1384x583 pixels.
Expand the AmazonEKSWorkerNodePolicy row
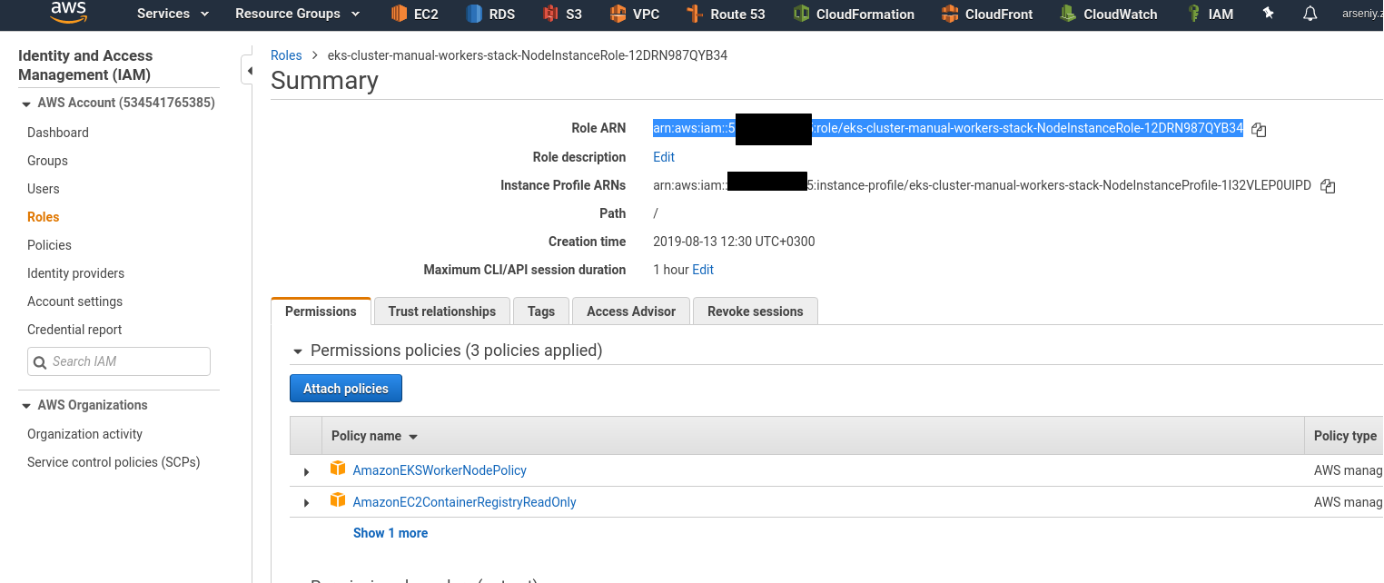point(306,471)
